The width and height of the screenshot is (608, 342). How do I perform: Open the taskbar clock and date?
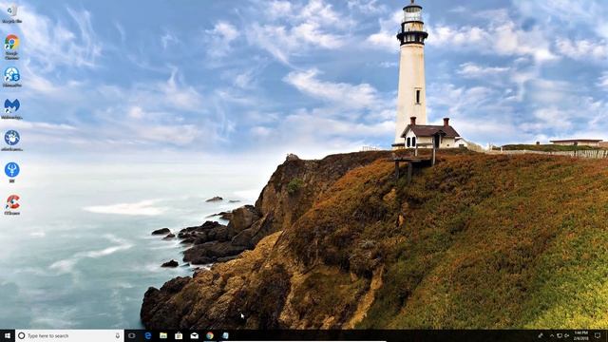coord(580,335)
